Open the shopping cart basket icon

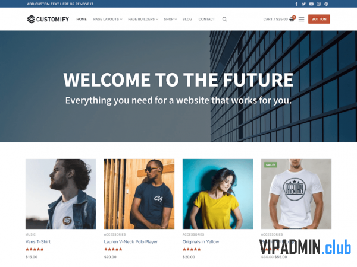(292, 19)
